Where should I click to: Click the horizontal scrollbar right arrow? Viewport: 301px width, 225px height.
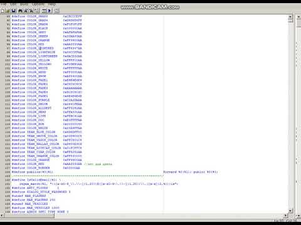point(286,216)
